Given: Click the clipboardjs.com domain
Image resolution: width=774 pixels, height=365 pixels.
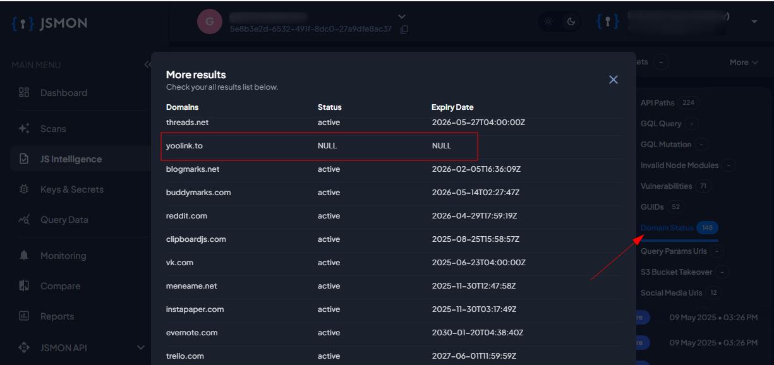Looking at the screenshot, I should coord(196,239).
